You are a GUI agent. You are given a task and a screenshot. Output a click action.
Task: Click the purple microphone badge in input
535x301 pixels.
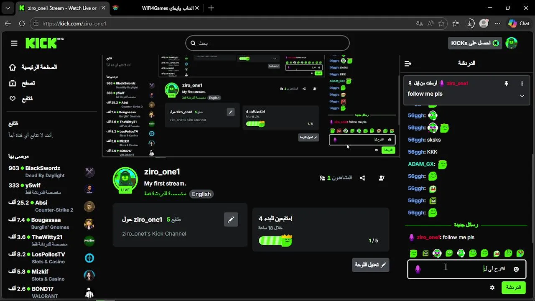418,269
